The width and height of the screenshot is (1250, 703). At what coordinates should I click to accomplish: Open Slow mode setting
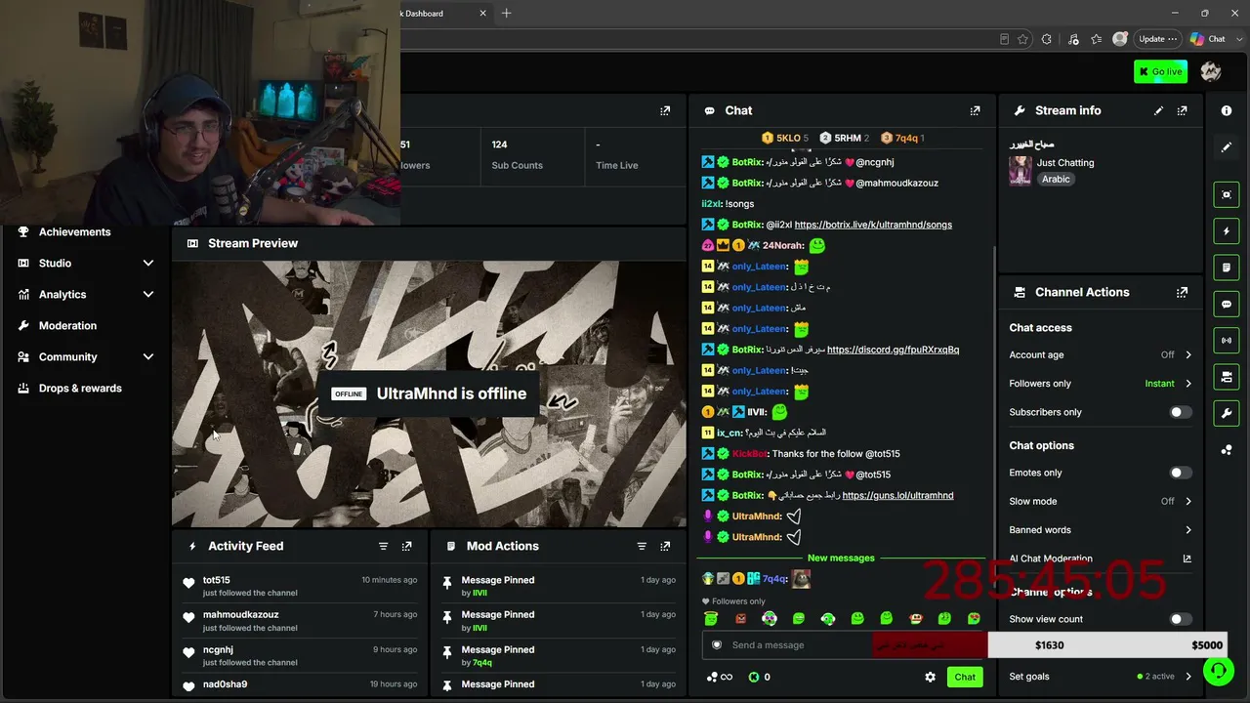pos(1101,502)
